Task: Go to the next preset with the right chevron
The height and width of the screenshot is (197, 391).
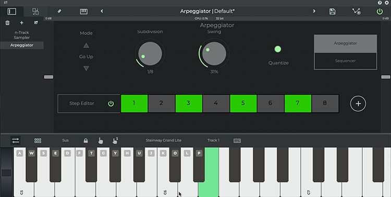Action: click(x=314, y=11)
